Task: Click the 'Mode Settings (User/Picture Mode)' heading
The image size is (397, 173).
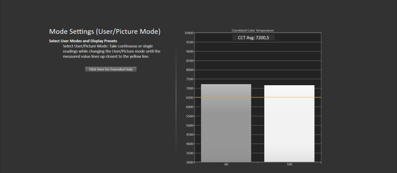Action: click(105, 31)
